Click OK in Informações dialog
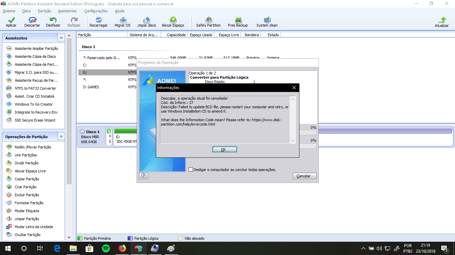The width and height of the screenshot is (455, 255). 225,149
